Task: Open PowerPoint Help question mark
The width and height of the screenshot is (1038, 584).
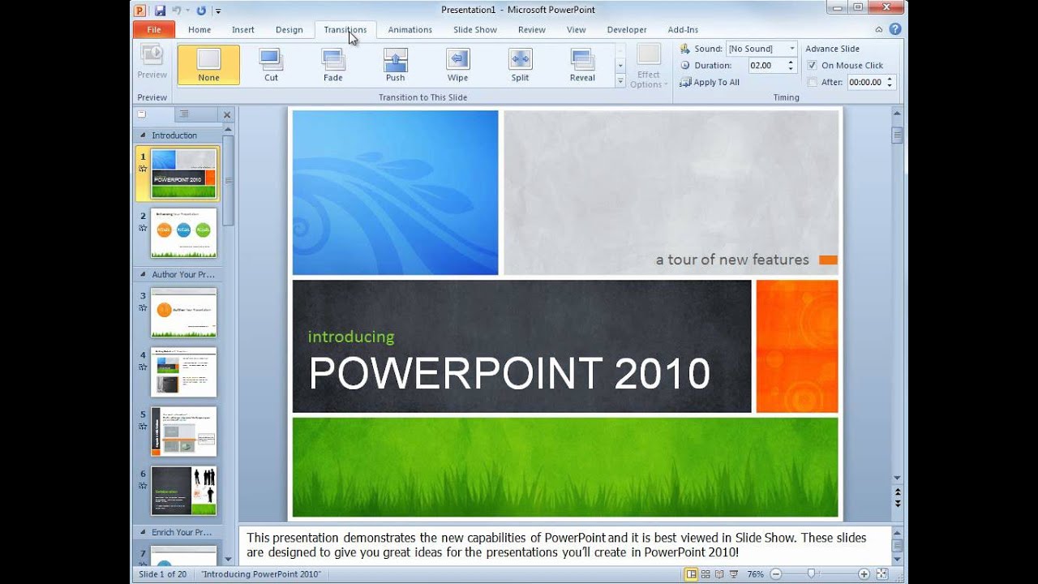Action: point(895,29)
